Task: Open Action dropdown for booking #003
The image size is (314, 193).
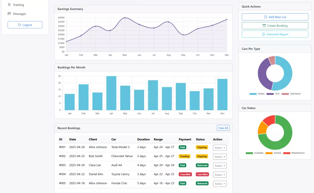Action: tap(220, 166)
